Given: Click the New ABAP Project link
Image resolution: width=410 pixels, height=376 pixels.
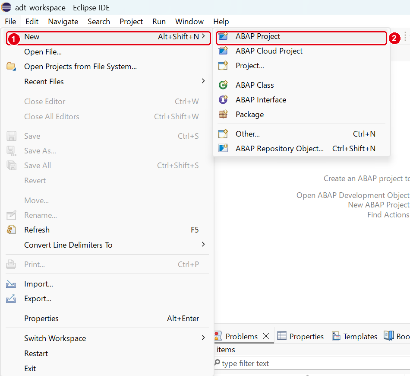Looking at the screenshot, I should [378, 205].
